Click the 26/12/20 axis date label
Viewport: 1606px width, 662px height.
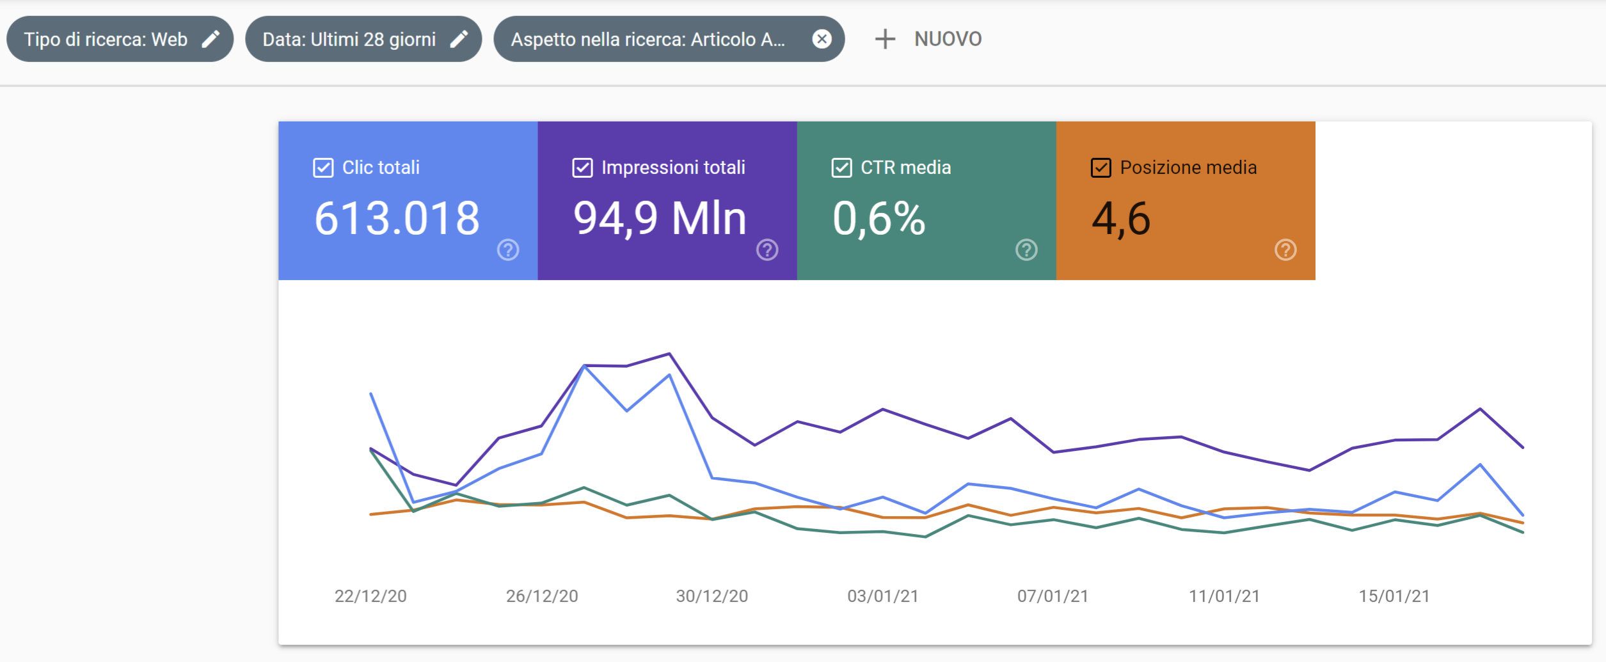click(542, 596)
